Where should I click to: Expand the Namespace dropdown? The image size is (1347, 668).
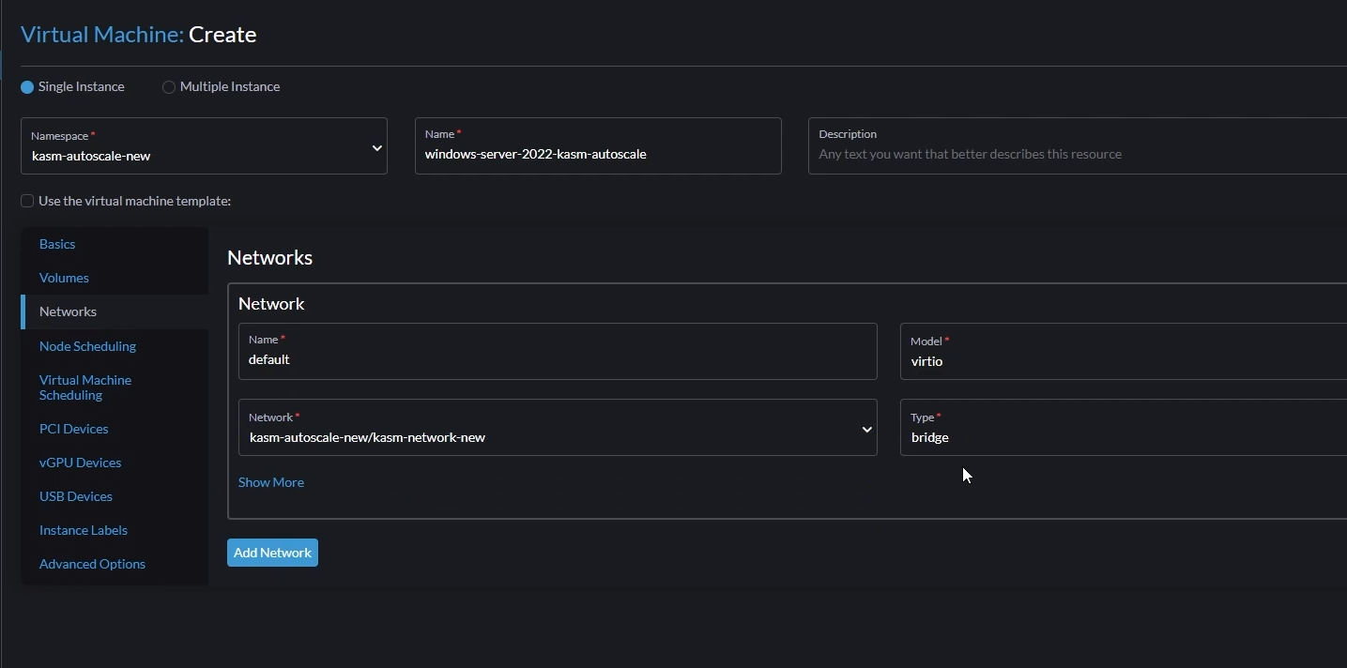pos(204,147)
